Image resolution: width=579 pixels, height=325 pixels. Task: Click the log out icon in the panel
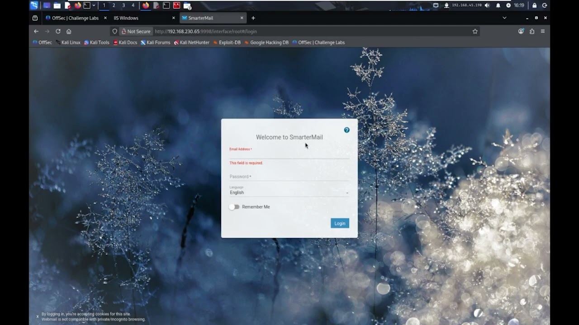point(545,5)
